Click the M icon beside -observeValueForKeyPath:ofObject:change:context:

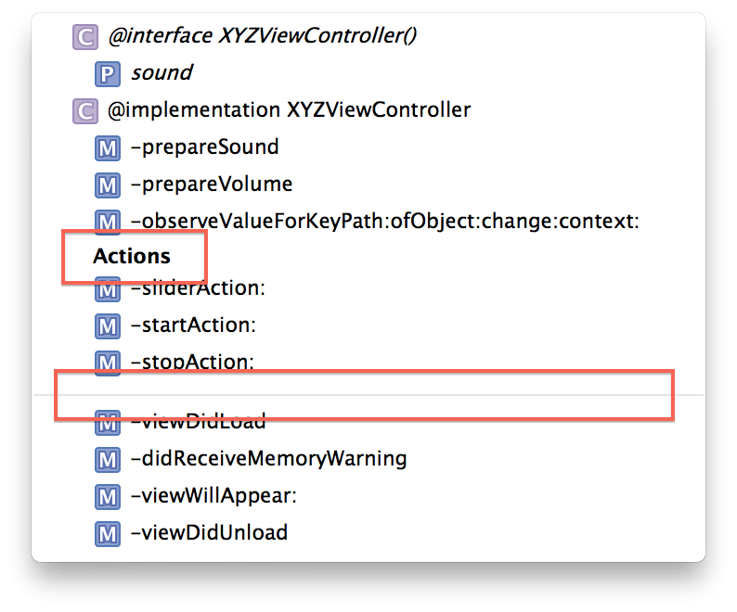point(108,222)
